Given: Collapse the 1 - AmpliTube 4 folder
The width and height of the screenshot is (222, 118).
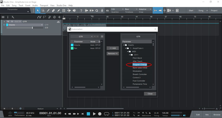Looking at the screenshot, I should pyautogui.click(x=126, y=48).
